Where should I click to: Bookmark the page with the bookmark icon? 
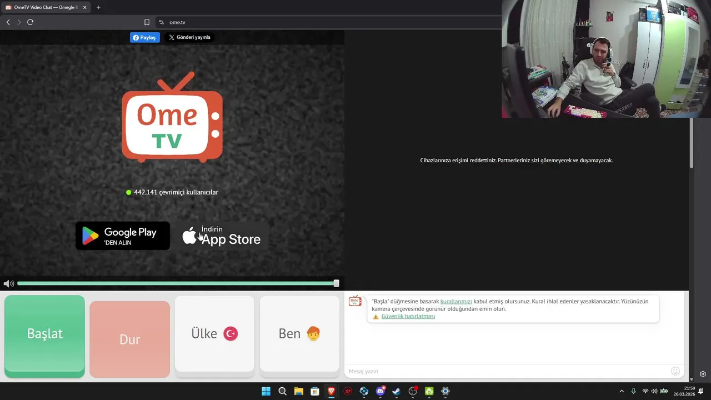[x=147, y=22]
